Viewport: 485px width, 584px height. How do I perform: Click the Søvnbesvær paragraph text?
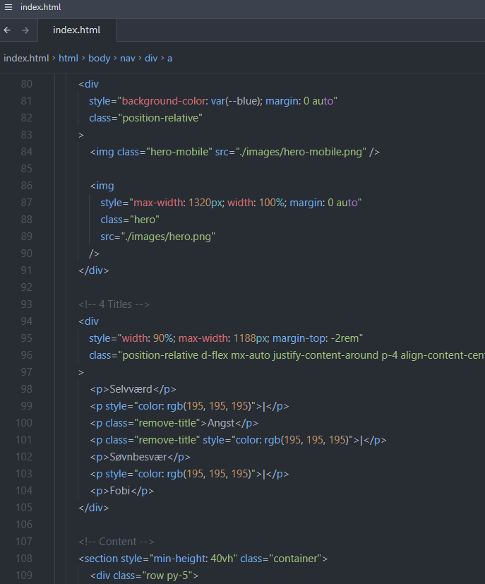click(138, 457)
